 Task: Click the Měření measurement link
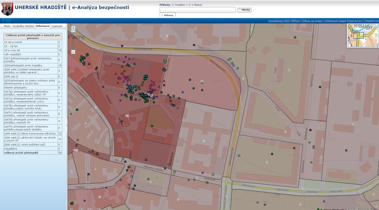[295, 21]
